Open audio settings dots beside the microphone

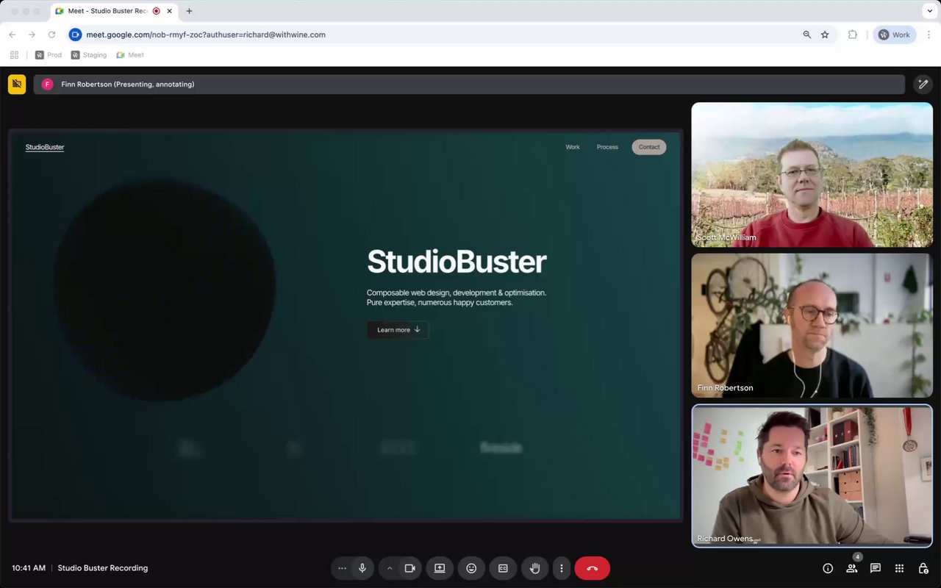[x=342, y=568]
